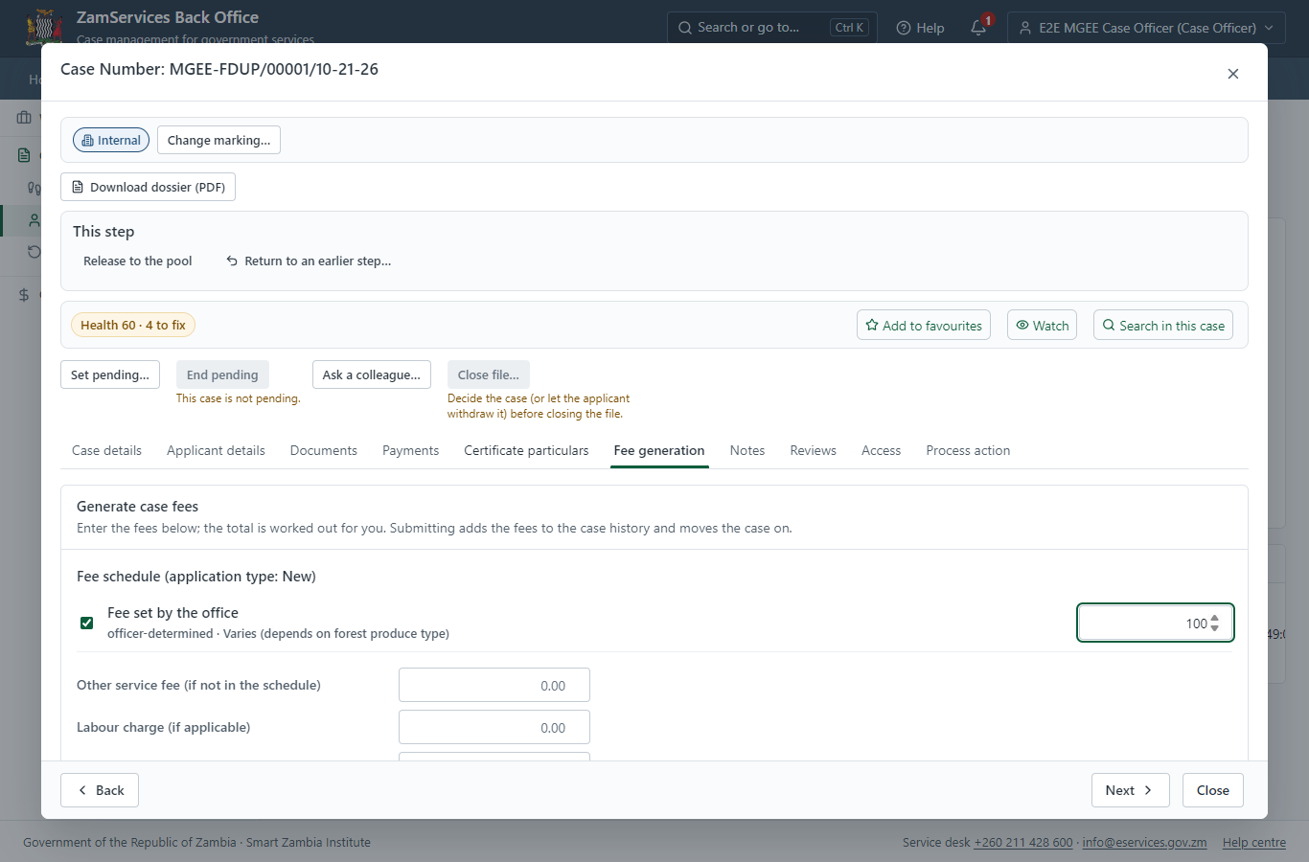Click the footprints icon in the left sidebar
This screenshot has height=862, width=1309.
pyautogui.click(x=34, y=188)
